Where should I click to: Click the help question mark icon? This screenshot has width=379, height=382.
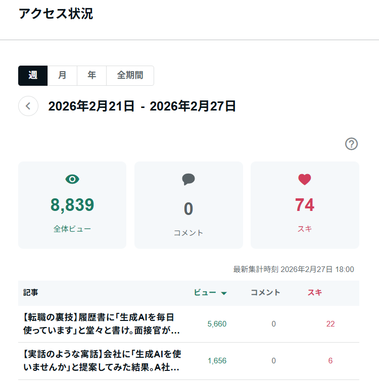(351, 144)
